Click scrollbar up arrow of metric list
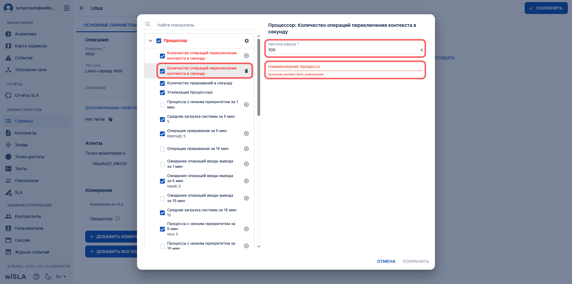572x284 pixels. [259, 36]
